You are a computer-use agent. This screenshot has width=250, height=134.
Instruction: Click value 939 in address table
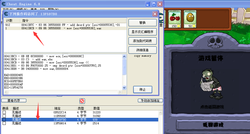point(95,120)
